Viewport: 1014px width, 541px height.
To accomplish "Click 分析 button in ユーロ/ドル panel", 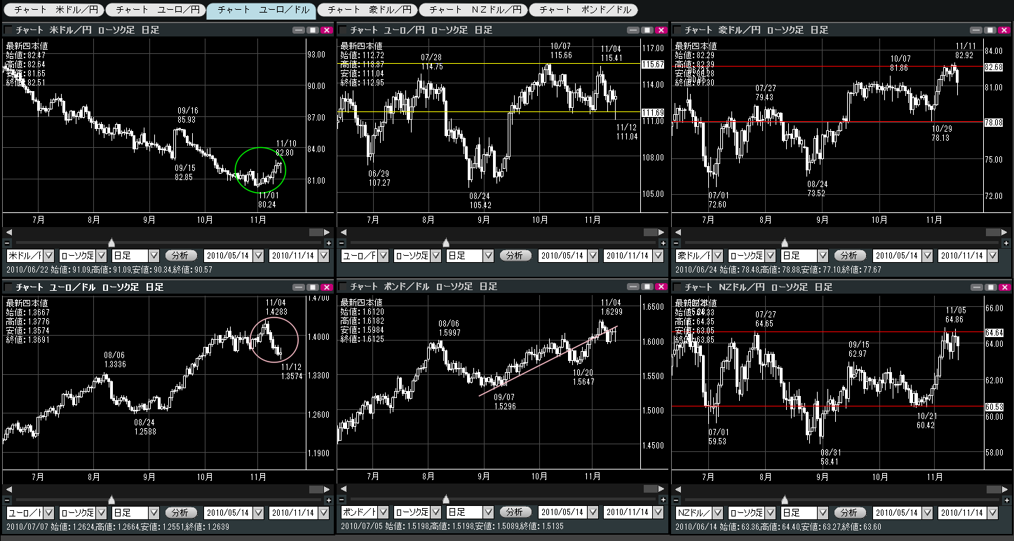I will [181, 512].
